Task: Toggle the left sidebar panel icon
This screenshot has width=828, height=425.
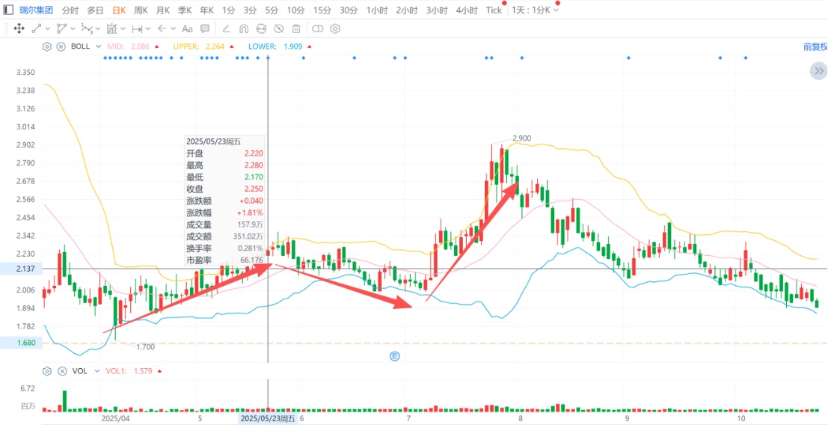Action: (x=8, y=10)
